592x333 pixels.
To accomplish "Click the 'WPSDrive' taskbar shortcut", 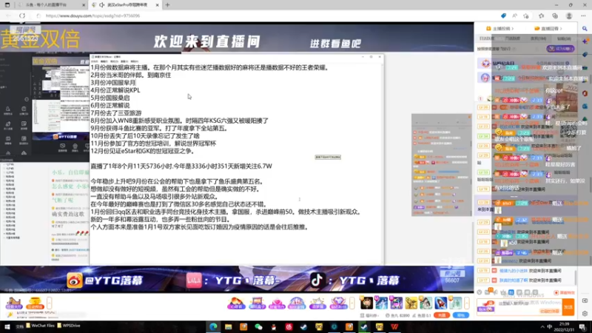I will [69, 326].
